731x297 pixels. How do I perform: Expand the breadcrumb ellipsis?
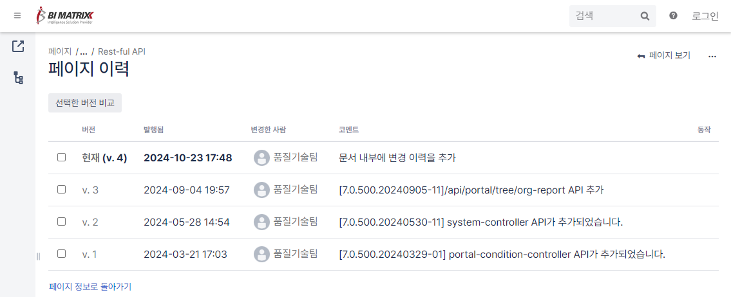pyautogui.click(x=84, y=51)
